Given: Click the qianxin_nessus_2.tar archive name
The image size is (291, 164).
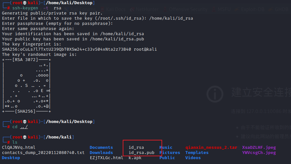Looking at the screenshot, I should click(x=211, y=148).
